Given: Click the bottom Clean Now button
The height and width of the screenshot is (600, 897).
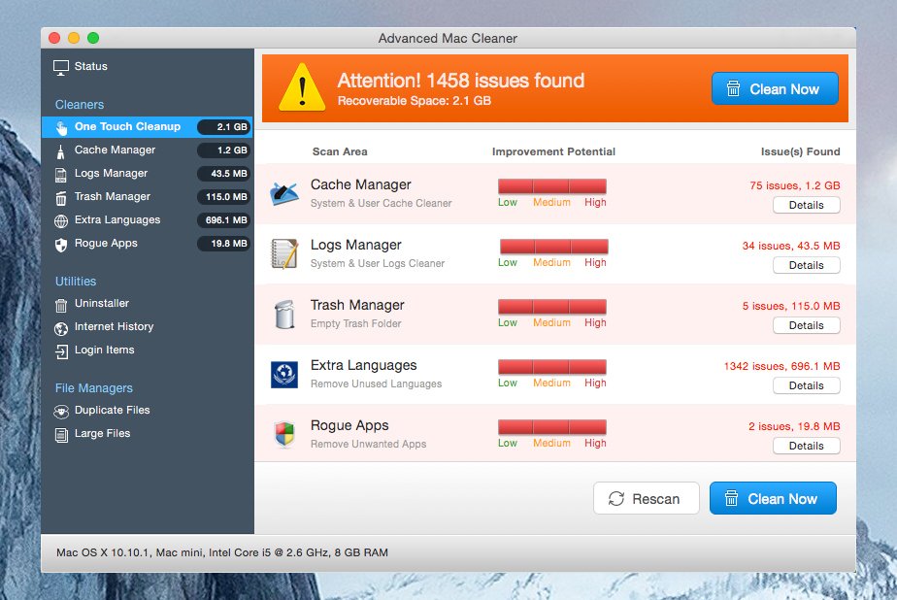Looking at the screenshot, I should pyautogui.click(x=773, y=498).
